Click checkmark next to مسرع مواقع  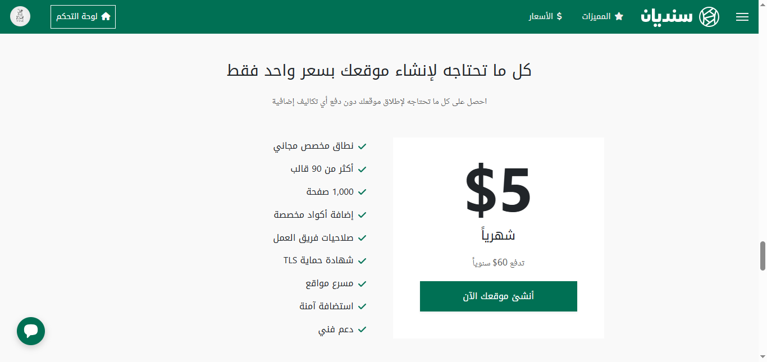(x=362, y=284)
